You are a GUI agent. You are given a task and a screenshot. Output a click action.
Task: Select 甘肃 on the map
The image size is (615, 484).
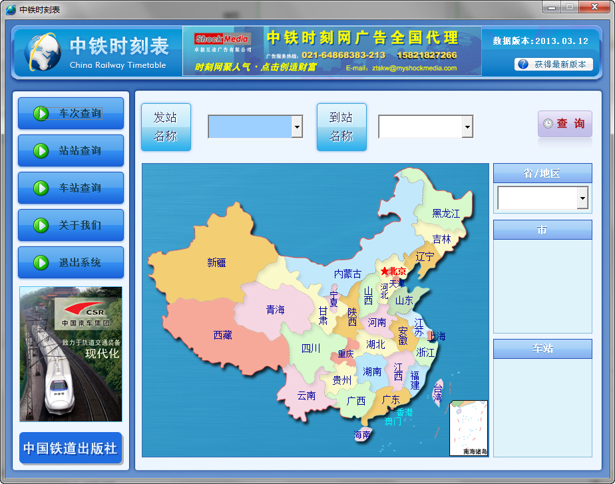323,316
